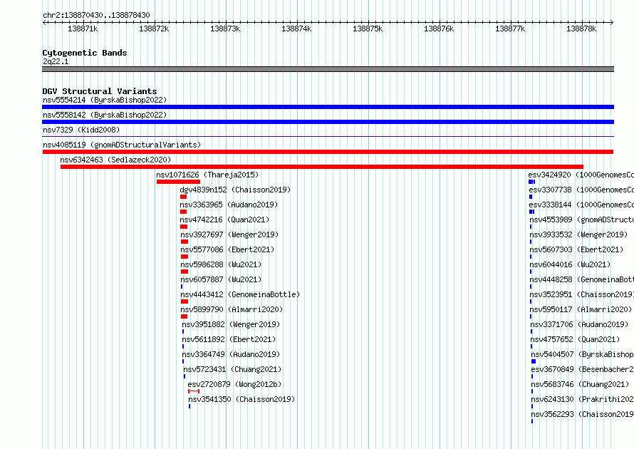Click nsv5577086 (Ebert2021) label
Image resolution: width=634 pixels, height=449 pixels.
[227, 249]
